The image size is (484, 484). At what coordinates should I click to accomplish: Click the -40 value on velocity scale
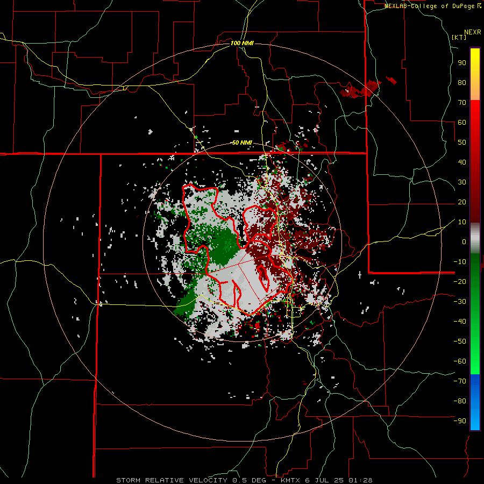pos(460,322)
